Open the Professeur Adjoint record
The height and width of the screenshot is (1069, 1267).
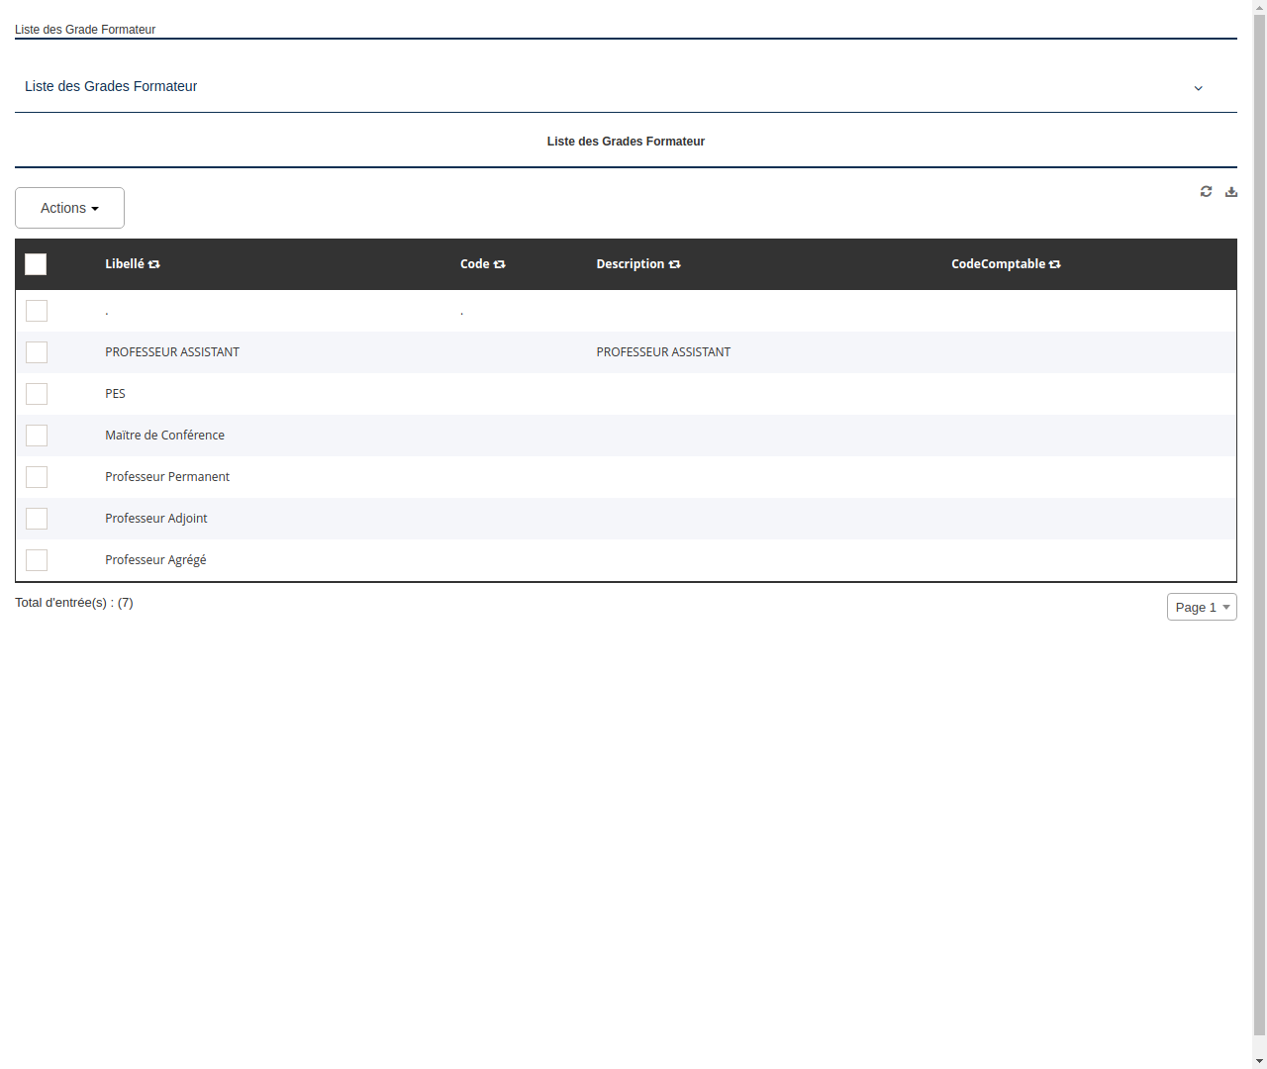[155, 518]
